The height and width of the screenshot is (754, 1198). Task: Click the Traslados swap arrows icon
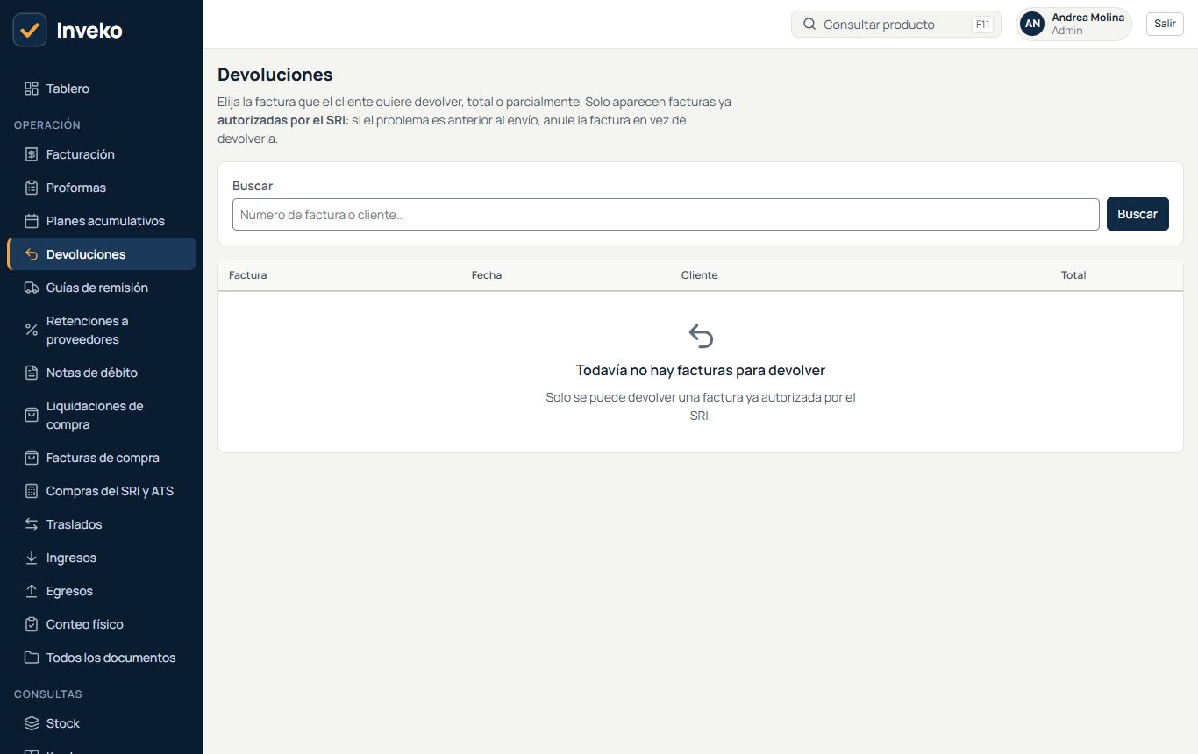click(32, 524)
